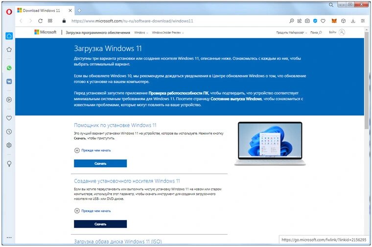The width and height of the screenshot is (372, 247).
Task: Go back to the previous page
Action: click(x=21, y=21)
